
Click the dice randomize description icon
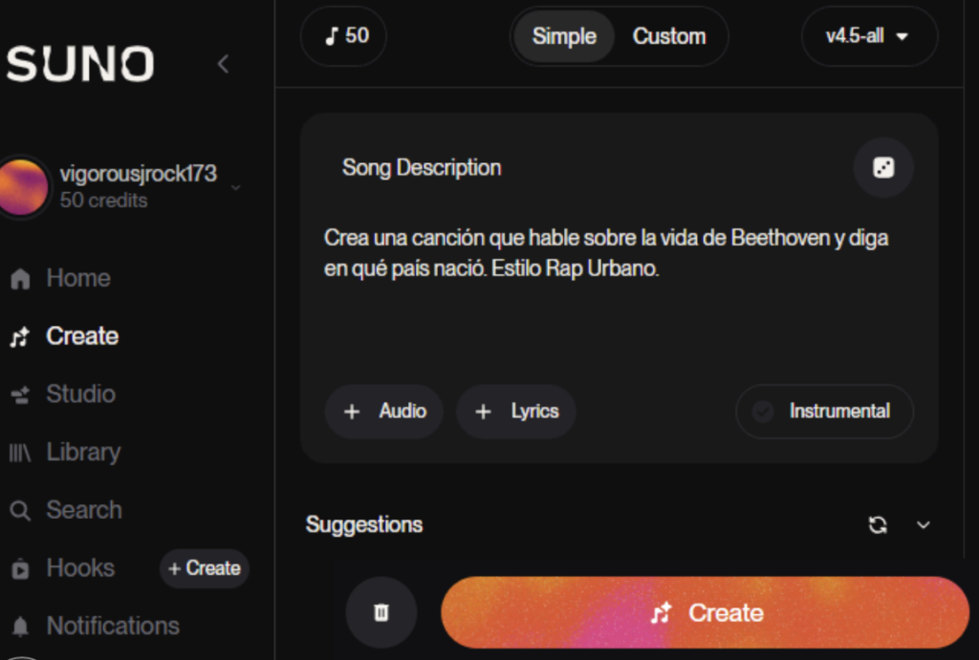pos(883,168)
